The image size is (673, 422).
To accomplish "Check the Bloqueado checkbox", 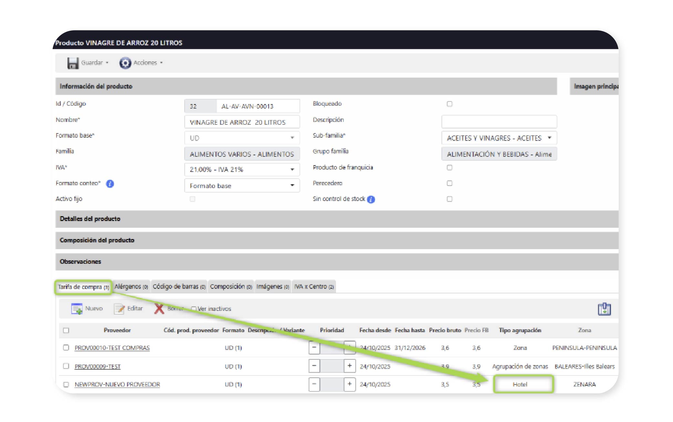I will pos(449,104).
